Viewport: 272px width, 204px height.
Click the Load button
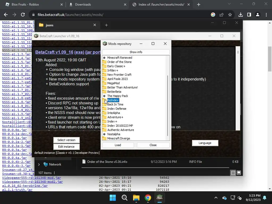click(x=118, y=145)
